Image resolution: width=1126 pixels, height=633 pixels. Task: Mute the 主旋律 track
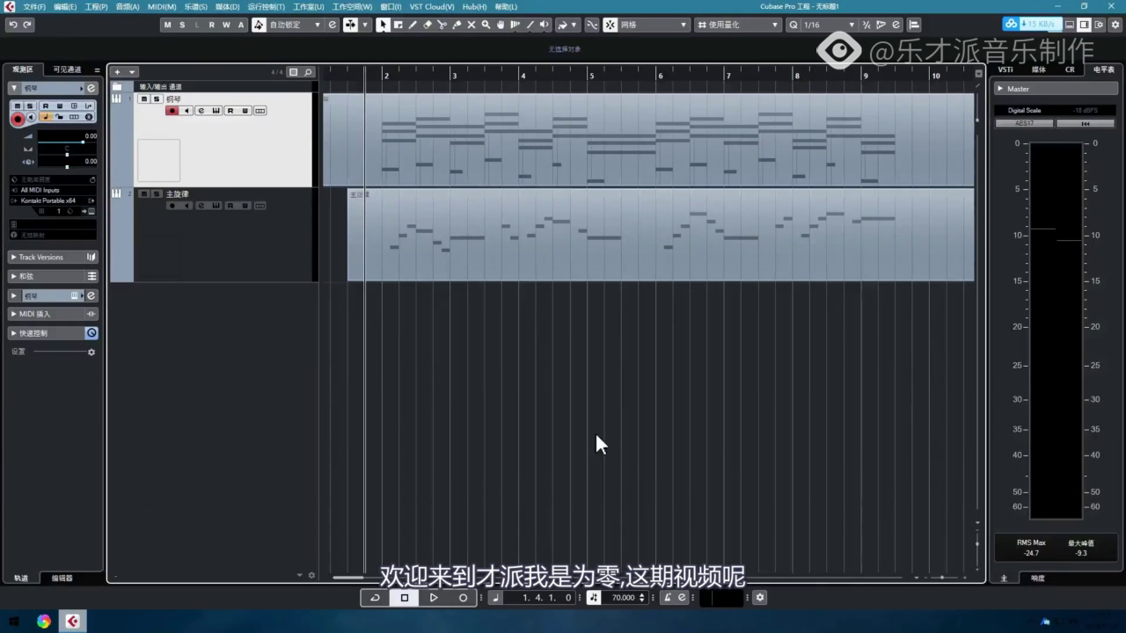click(x=144, y=194)
